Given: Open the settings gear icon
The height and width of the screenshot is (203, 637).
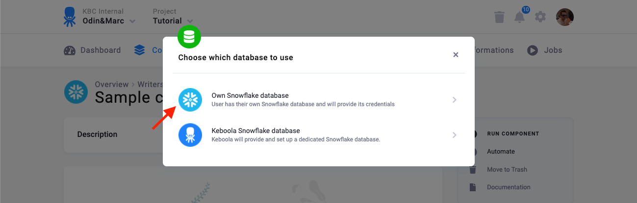Looking at the screenshot, I should click(x=540, y=17).
